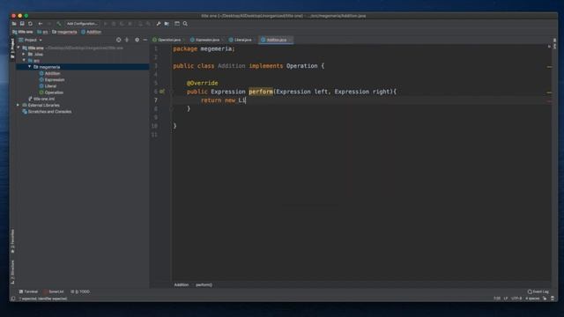Switch to Expression.java tab

(x=205, y=40)
